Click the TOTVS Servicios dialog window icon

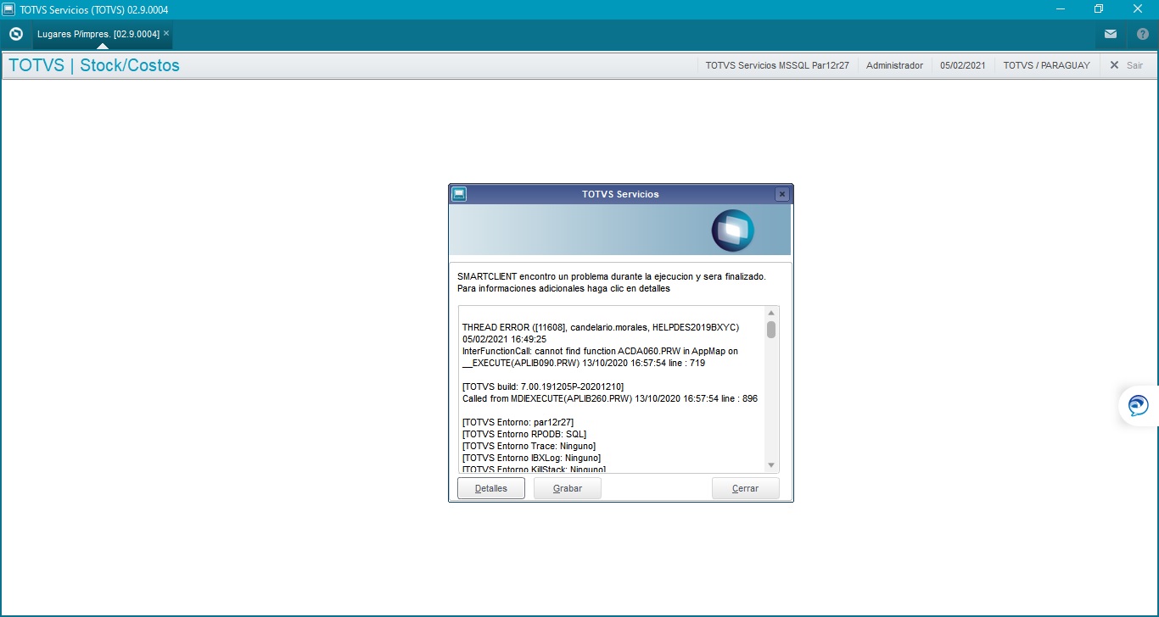(x=459, y=194)
